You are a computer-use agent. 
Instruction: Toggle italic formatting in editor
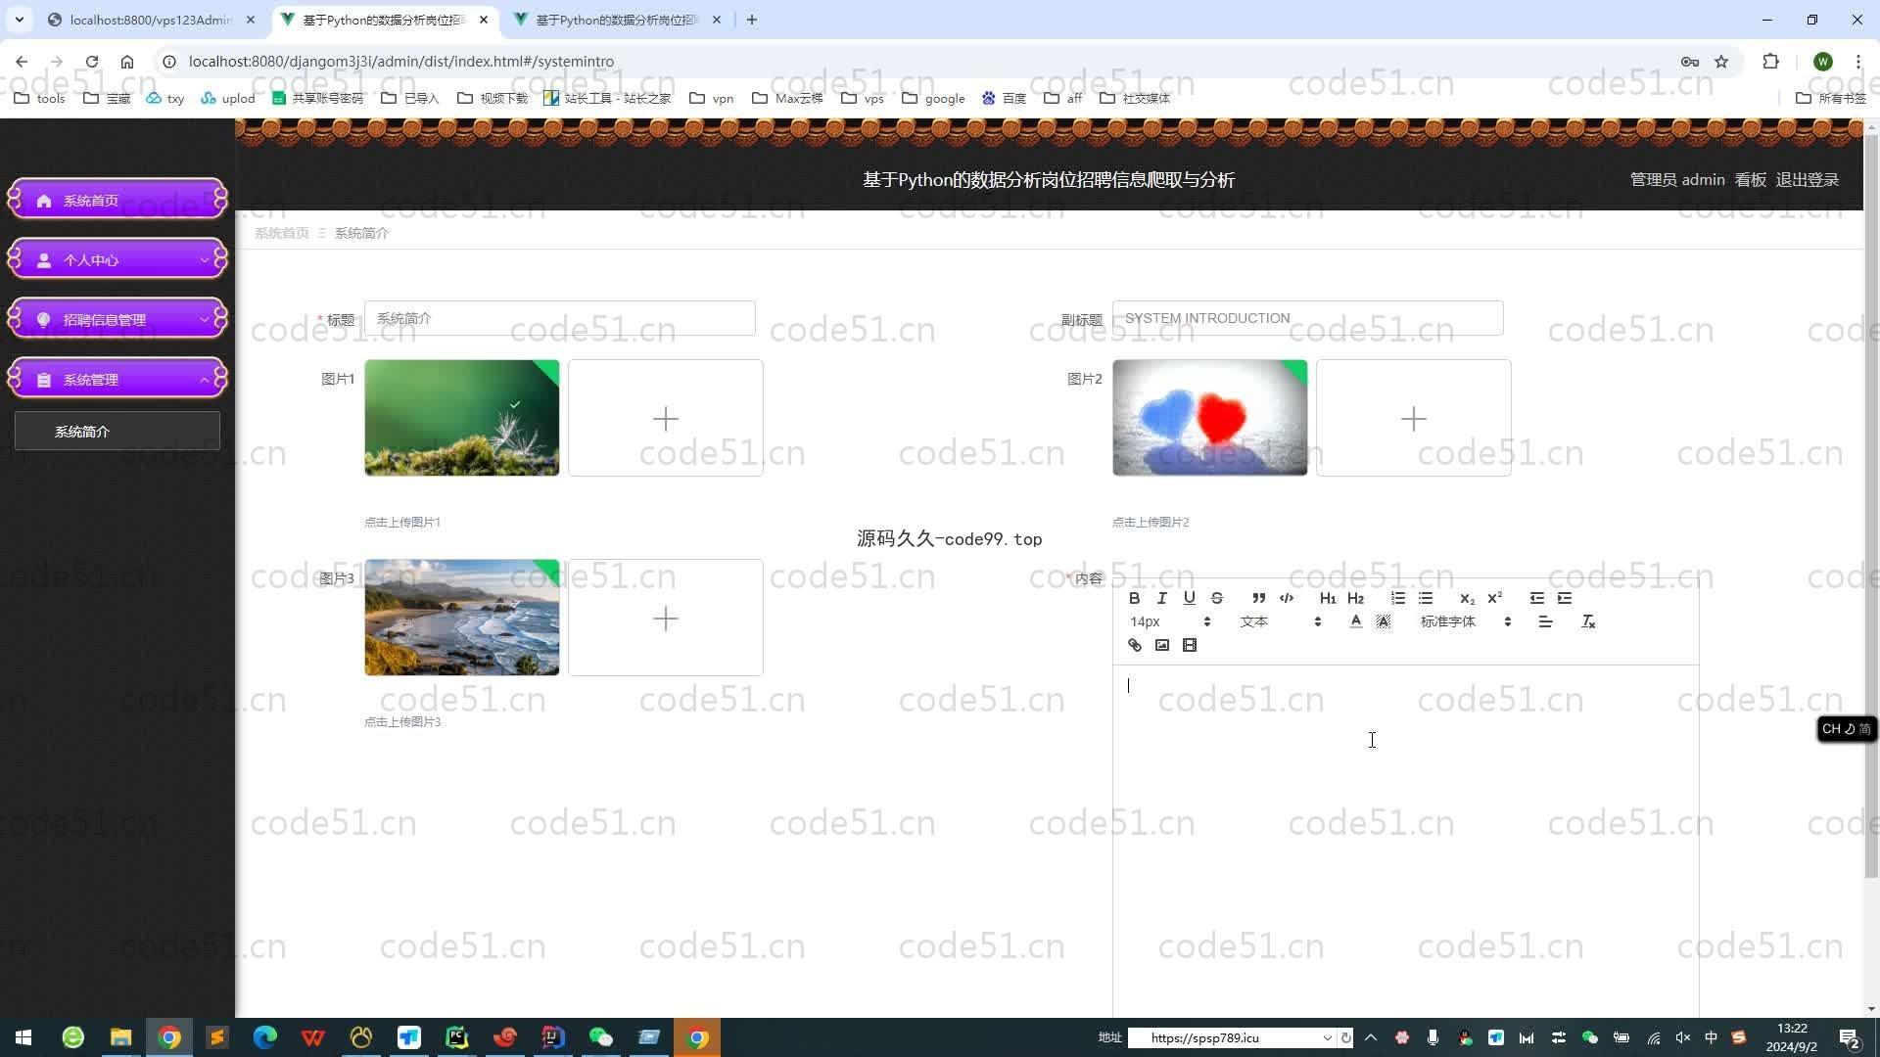pos(1161,598)
